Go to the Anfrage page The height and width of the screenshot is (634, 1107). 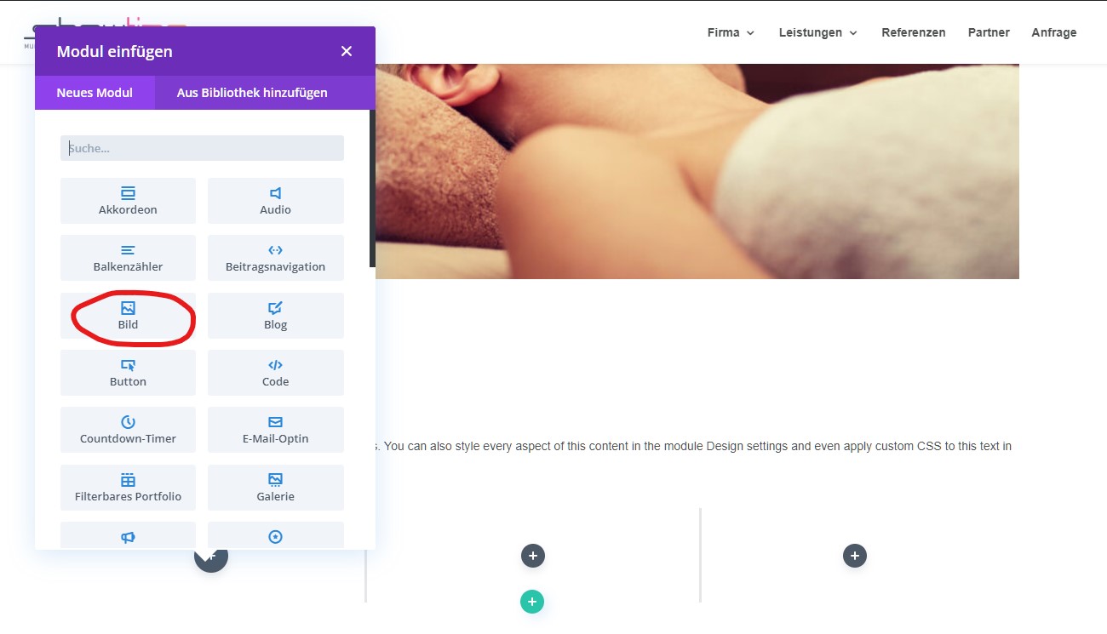pos(1054,32)
